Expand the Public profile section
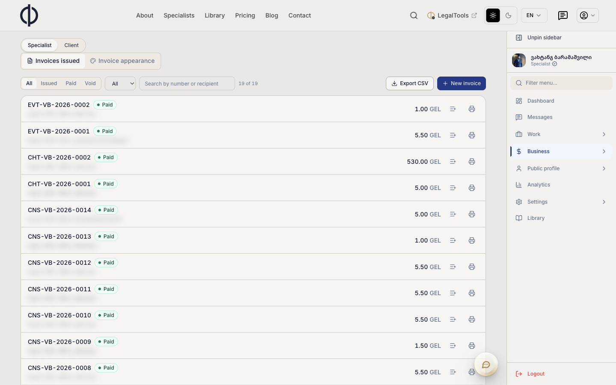Screen dimensions: 616x385 561,169
